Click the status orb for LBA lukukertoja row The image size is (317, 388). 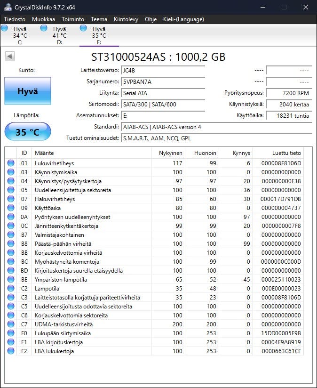(x=11, y=351)
